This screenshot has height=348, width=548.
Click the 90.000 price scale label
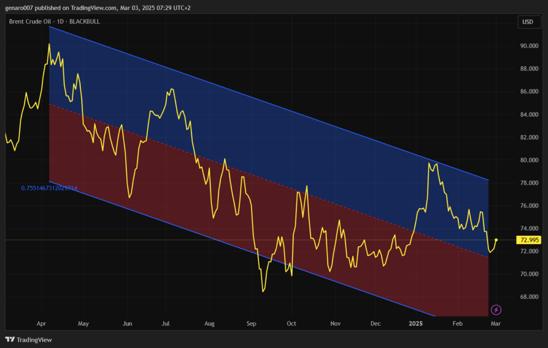point(529,46)
